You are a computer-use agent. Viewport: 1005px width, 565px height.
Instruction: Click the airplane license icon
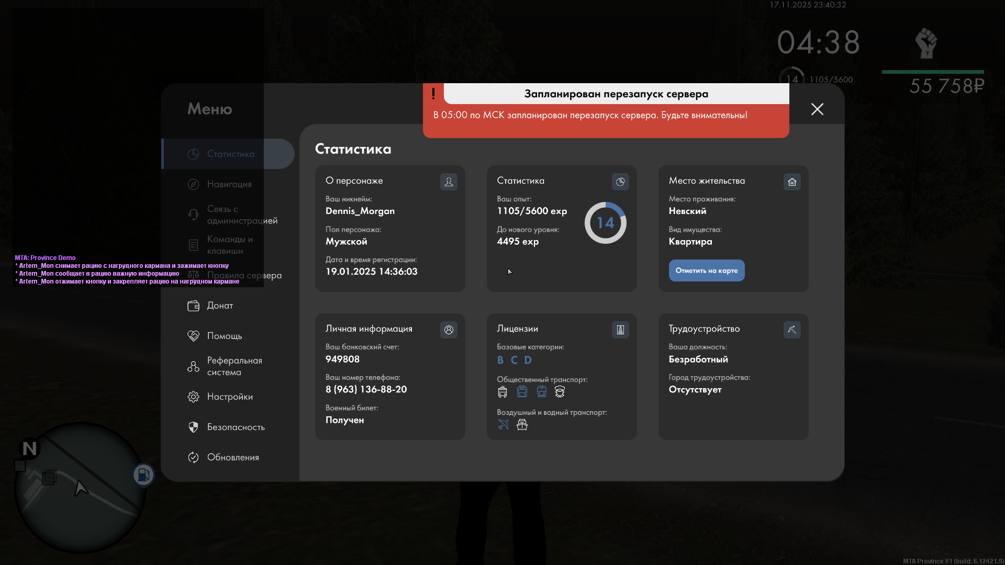tap(503, 425)
